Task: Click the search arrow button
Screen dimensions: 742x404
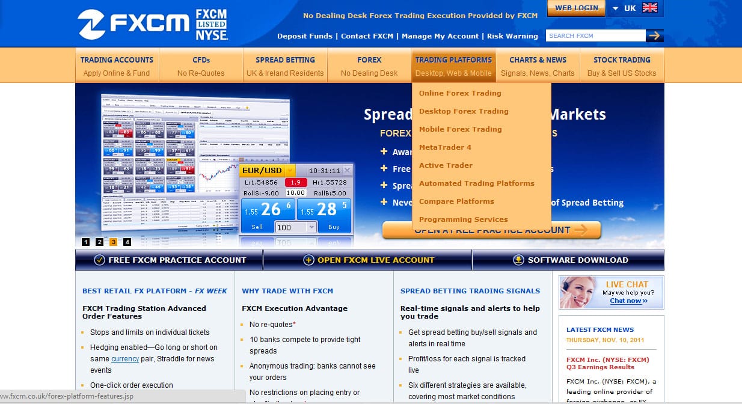Action: [x=655, y=35]
